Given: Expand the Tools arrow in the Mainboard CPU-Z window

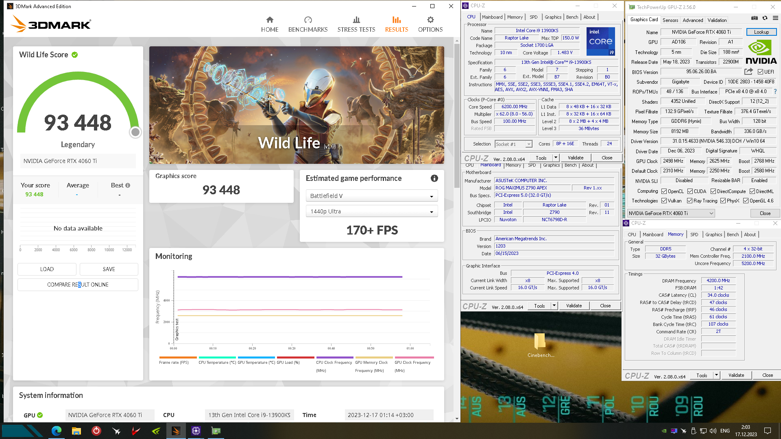Looking at the screenshot, I should point(554,306).
